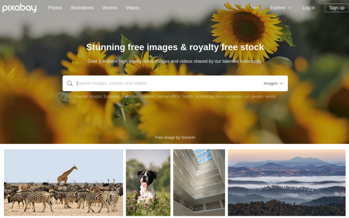
Task: Click the Log in link
Action: (x=308, y=8)
